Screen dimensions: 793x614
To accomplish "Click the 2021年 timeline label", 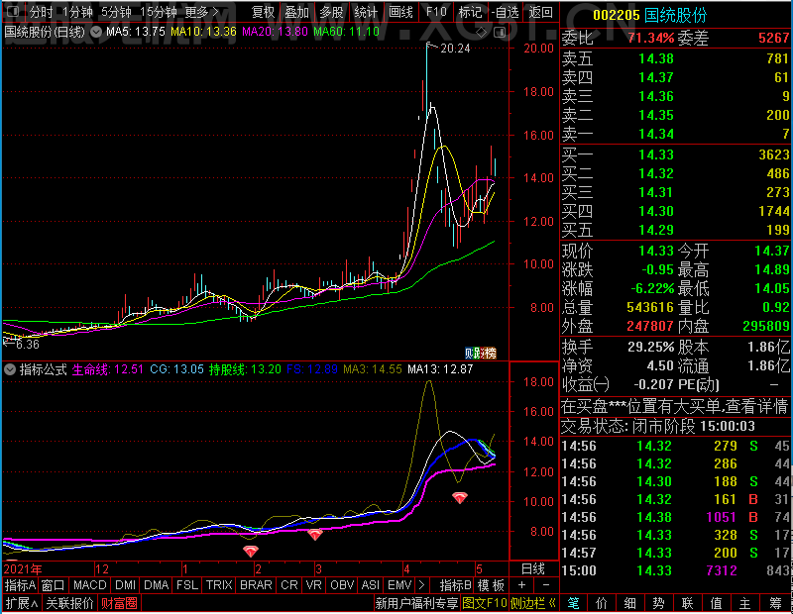I will click(x=23, y=569).
